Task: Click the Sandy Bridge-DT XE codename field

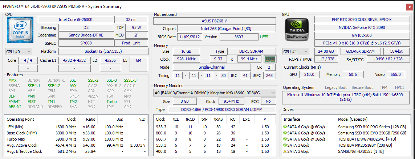Action: click(x=86, y=35)
